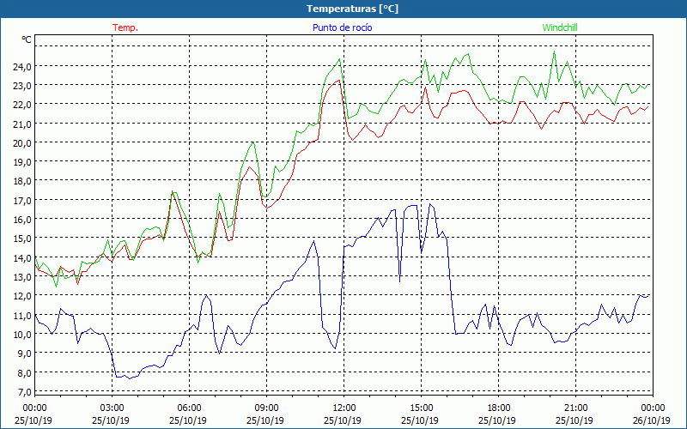687x429 pixels.
Task: Select the 9,0 y-axis value
Action: [25, 353]
